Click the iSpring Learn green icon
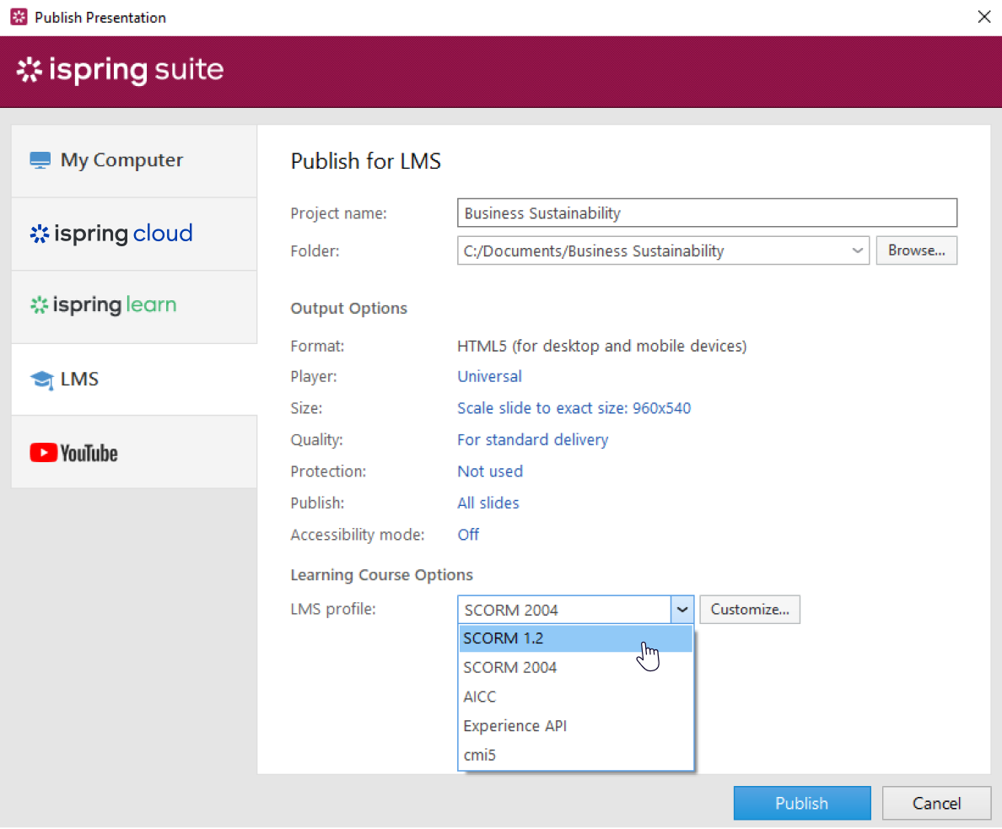This screenshot has width=1002, height=829. [x=40, y=305]
